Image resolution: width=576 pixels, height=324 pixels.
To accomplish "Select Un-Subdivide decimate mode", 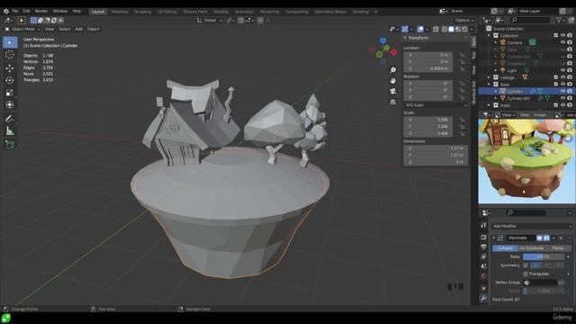I will coord(532,248).
